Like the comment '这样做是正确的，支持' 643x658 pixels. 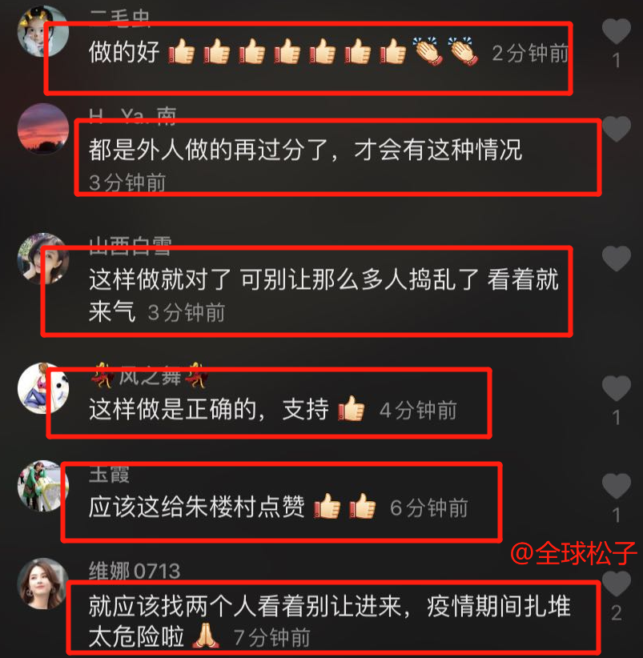coord(616,388)
